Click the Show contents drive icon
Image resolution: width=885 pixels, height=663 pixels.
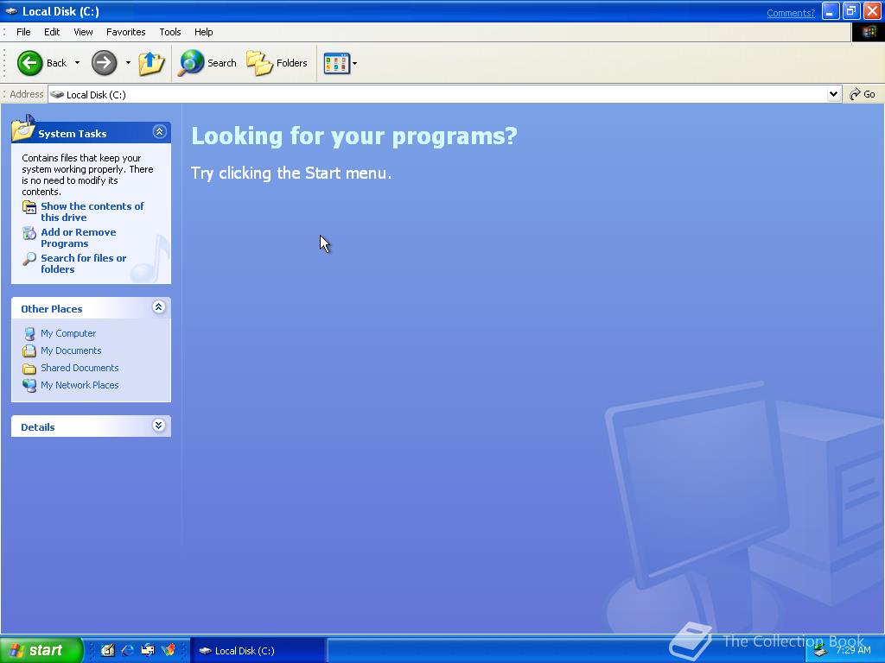[29, 207]
